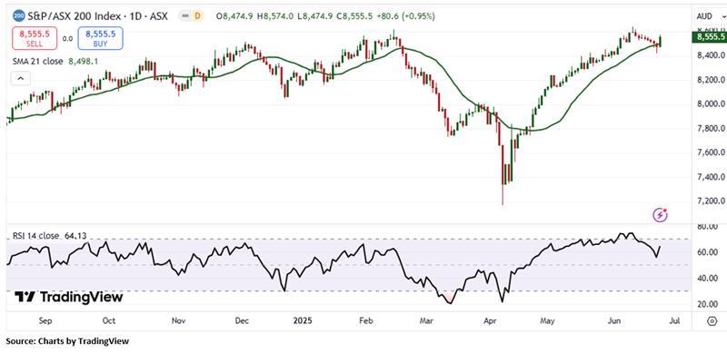Click the Jul label on the time axis

click(675, 320)
